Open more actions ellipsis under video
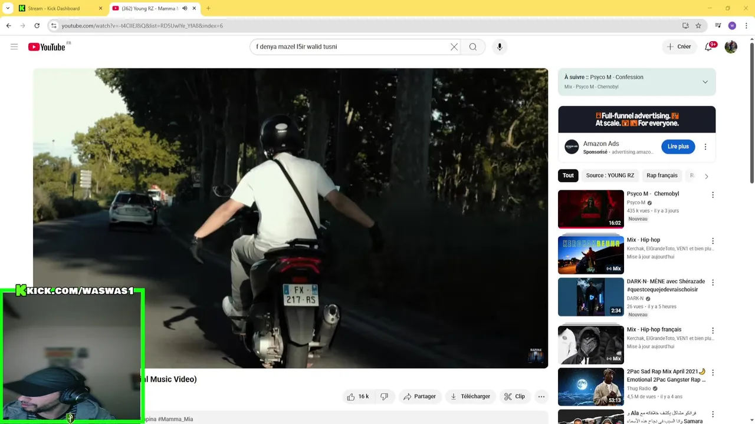The height and width of the screenshot is (424, 755). pos(541,396)
